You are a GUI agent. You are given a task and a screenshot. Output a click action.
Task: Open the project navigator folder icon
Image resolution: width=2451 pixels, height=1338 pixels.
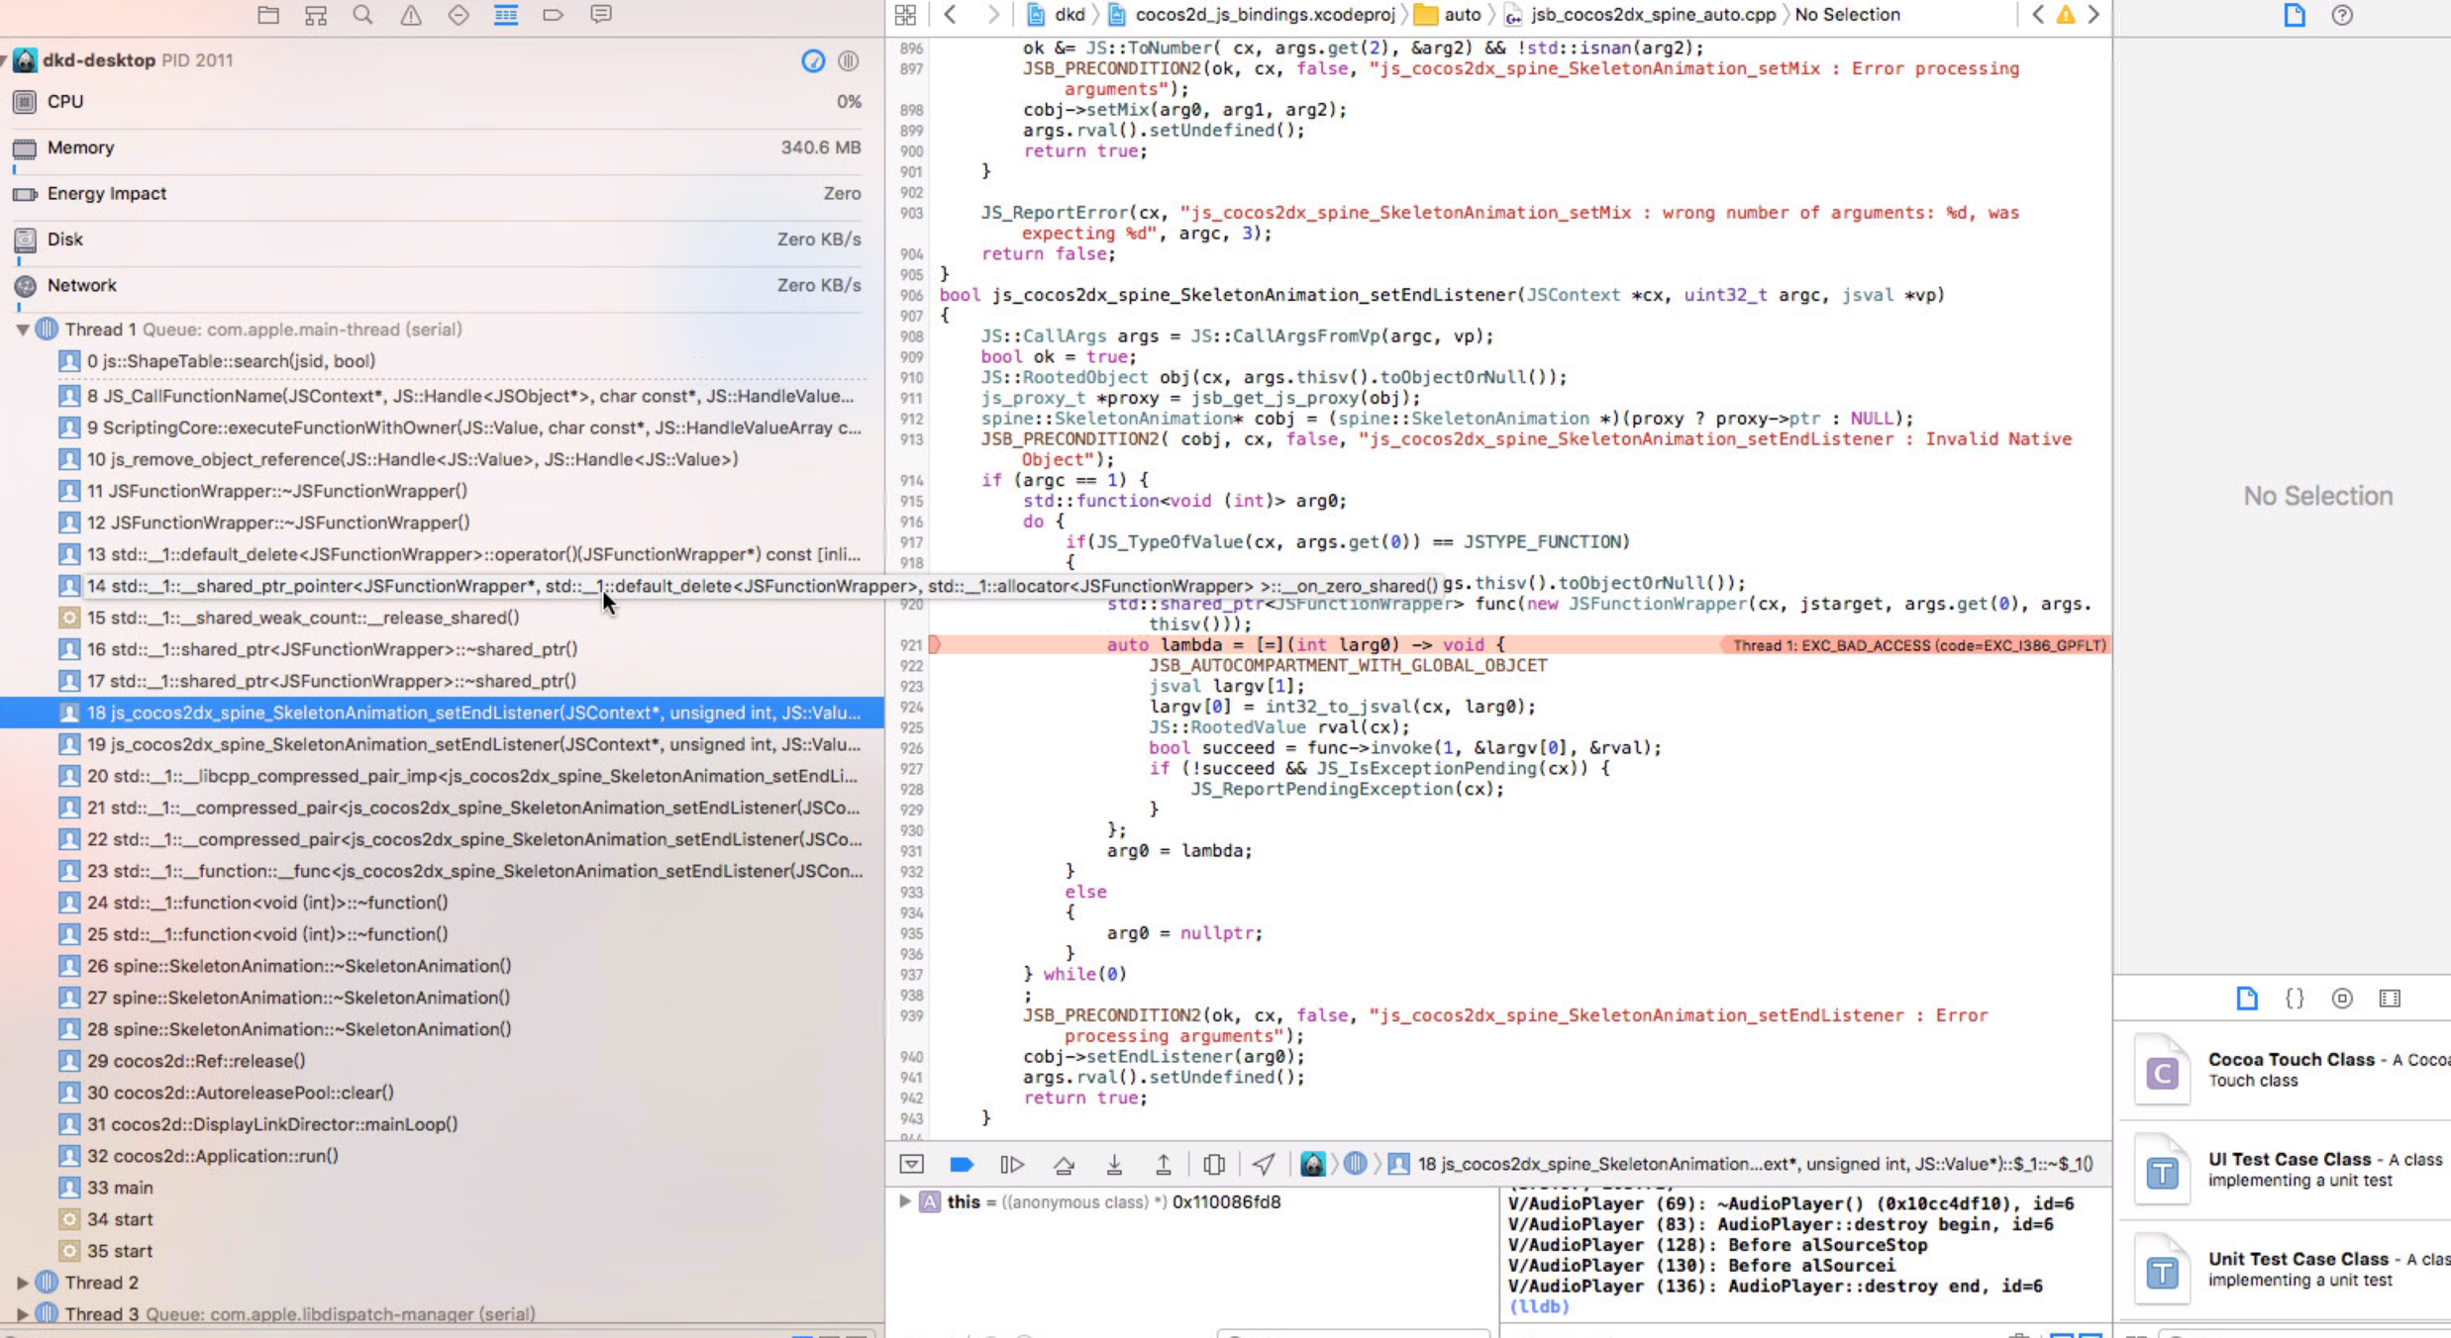[268, 15]
